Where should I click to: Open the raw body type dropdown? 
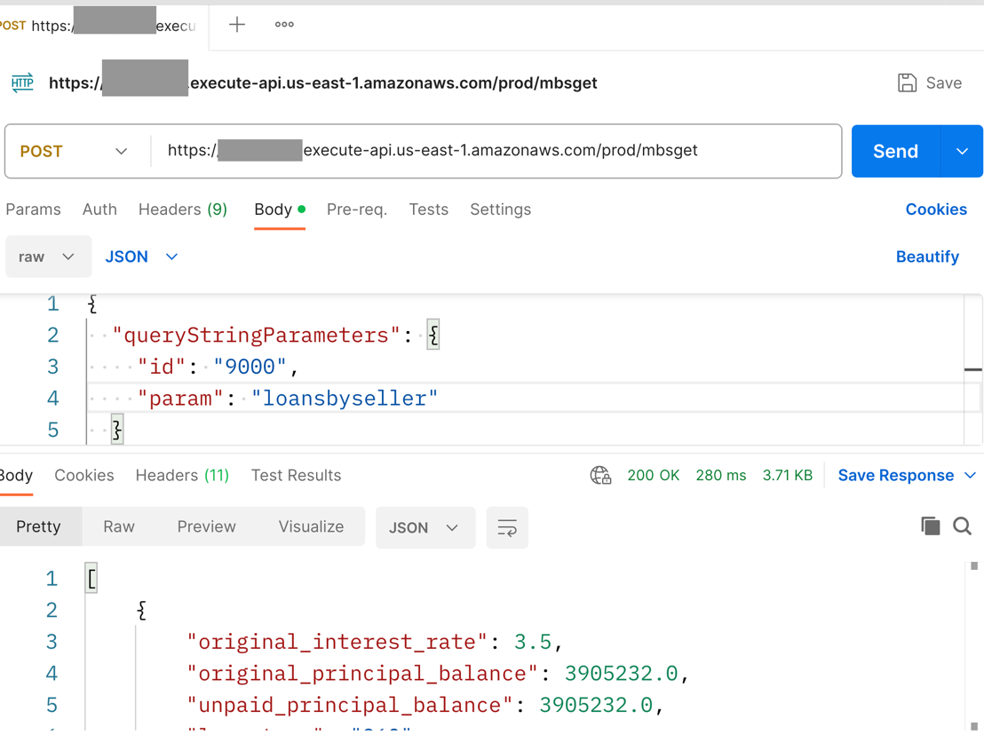tap(48, 257)
